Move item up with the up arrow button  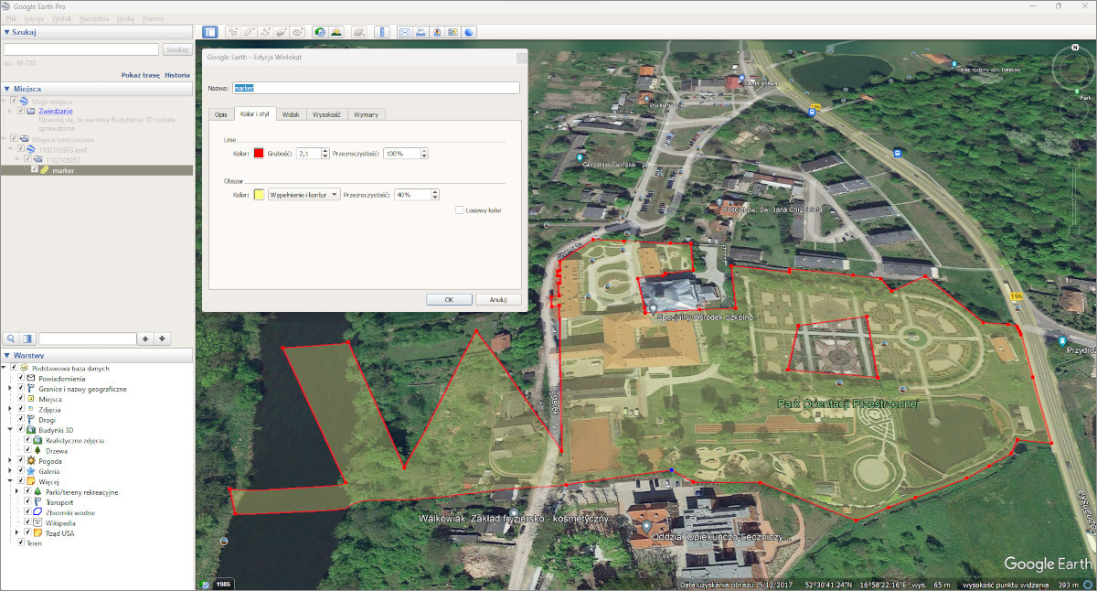145,338
